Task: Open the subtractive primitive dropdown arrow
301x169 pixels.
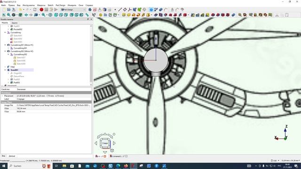Action: pyautogui.click(x=188, y=15)
